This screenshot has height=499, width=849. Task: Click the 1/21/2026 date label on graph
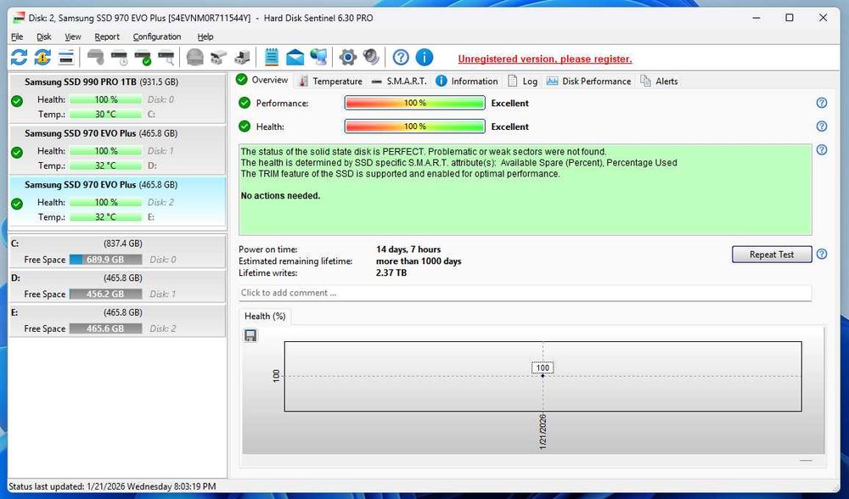coord(543,432)
